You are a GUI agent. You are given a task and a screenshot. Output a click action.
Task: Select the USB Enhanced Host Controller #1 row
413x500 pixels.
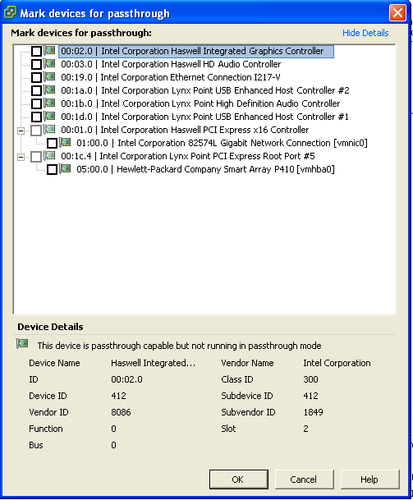click(204, 117)
